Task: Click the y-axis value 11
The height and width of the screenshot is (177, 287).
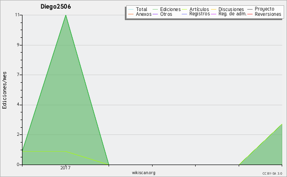Action: click(17, 15)
